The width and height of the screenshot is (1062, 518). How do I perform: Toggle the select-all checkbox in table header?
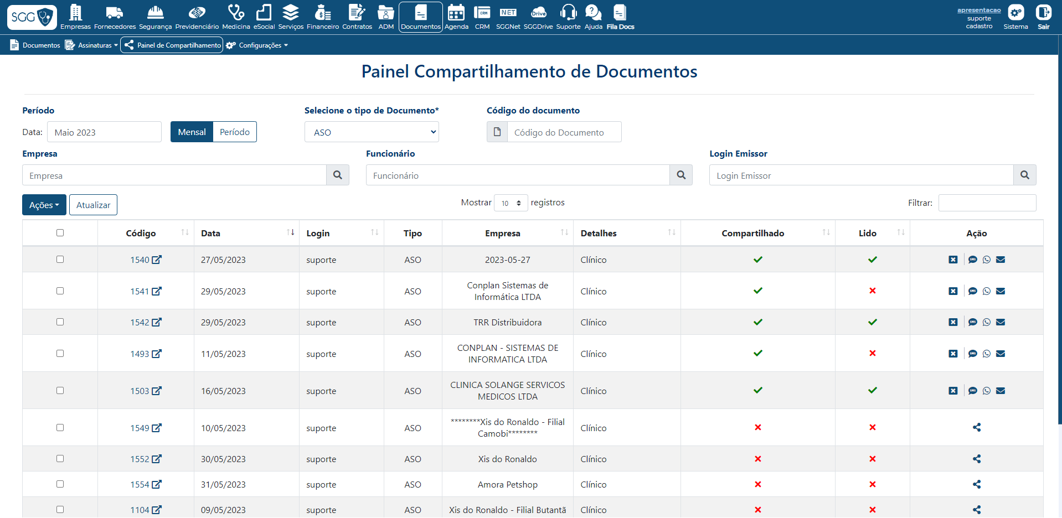[x=60, y=233]
